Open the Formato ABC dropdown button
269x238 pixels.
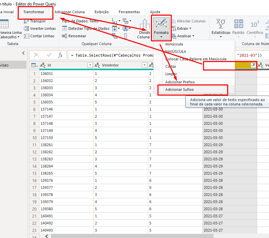pos(161,29)
